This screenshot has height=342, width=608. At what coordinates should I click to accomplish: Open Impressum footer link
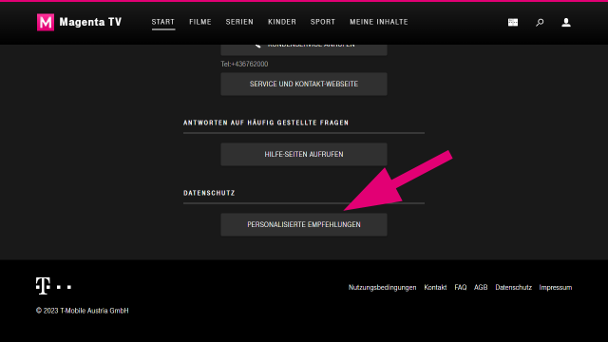pos(555,287)
